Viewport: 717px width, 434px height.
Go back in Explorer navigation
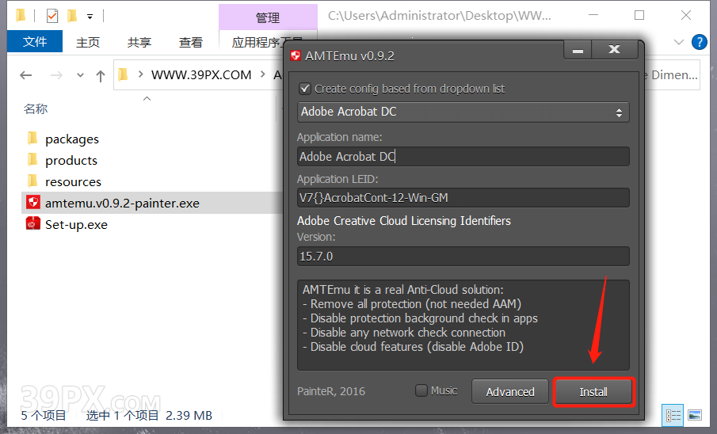(x=26, y=75)
